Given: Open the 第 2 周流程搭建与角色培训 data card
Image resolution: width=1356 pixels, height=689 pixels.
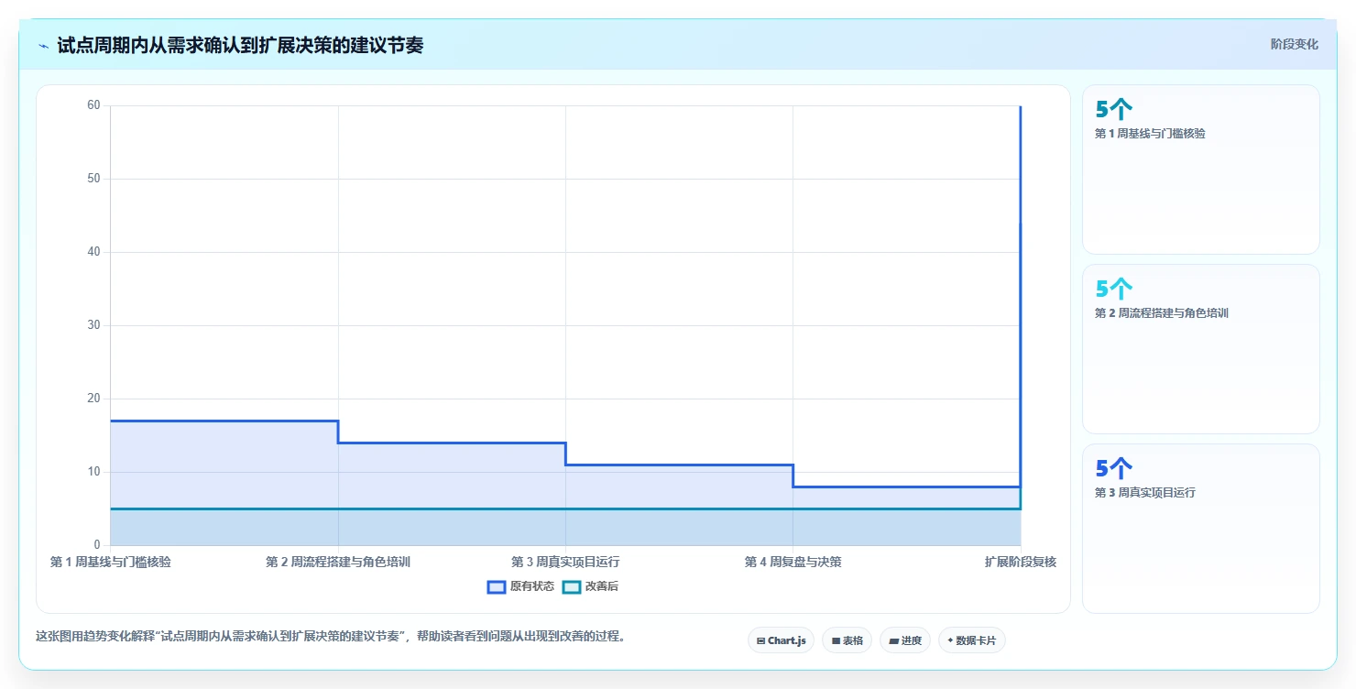Looking at the screenshot, I should [1200, 349].
